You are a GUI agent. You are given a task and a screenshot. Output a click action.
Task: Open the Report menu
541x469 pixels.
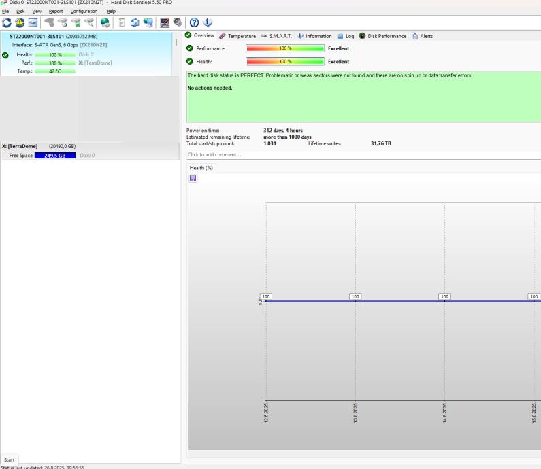(x=56, y=11)
